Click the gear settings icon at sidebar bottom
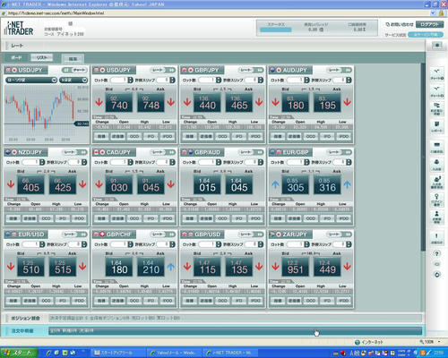The width and height of the screenshot is (448, 358). coord(437,275)
